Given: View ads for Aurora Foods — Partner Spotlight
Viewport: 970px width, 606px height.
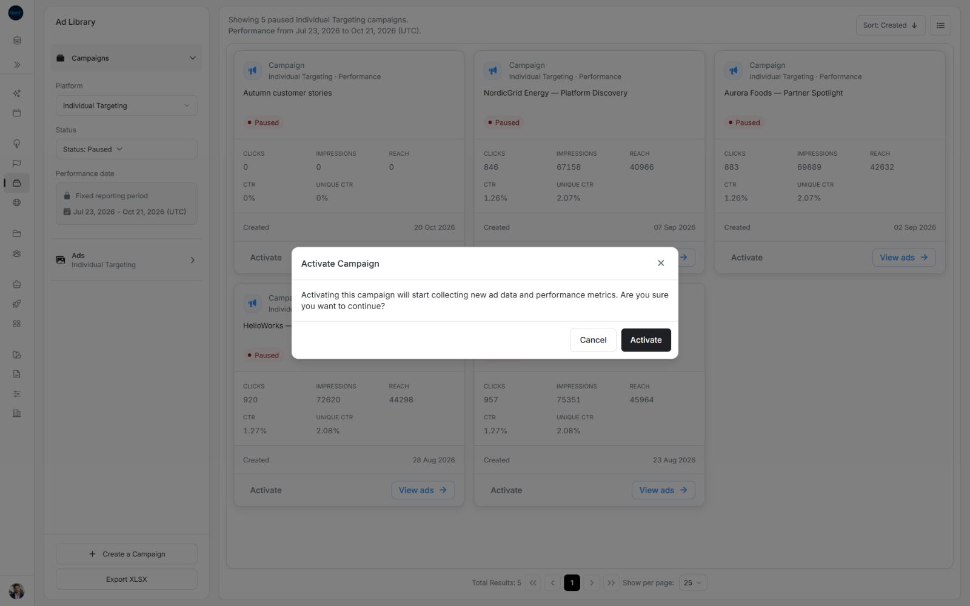Looking at the screenshot, I should pyautogui.click(x=903, y=258).
